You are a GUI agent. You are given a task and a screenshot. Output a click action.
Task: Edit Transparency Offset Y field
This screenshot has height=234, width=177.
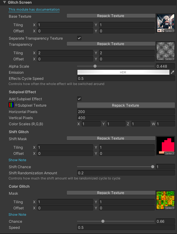click(x=127, y=59)
